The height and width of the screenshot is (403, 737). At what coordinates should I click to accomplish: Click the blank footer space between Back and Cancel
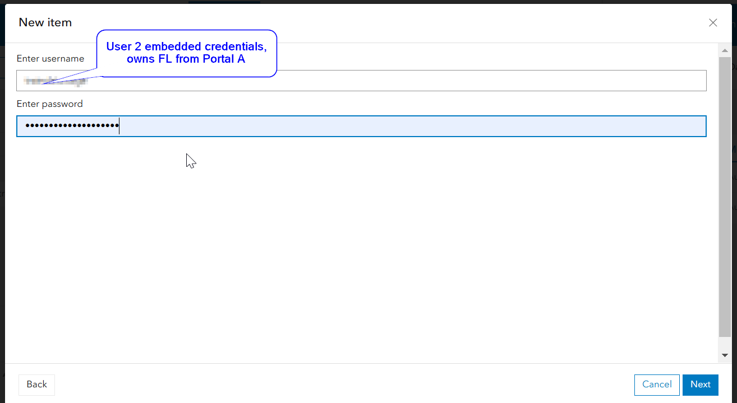click(x=344, y=385)
